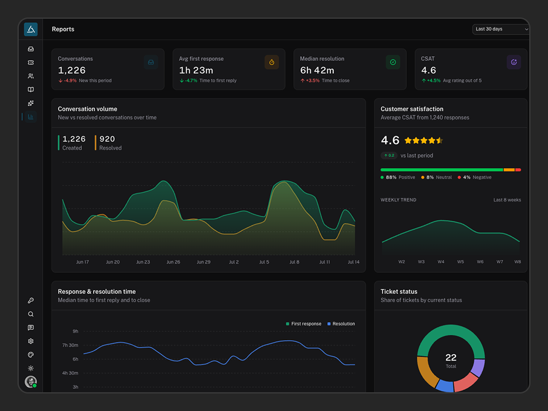Open settings with the gear icon
This screenshot has width=548, height=411.
click(x=31, y=341)
